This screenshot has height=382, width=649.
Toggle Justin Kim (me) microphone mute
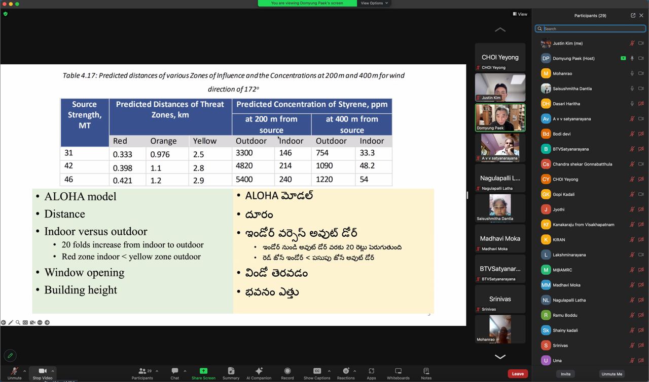(x=632, y=44)
